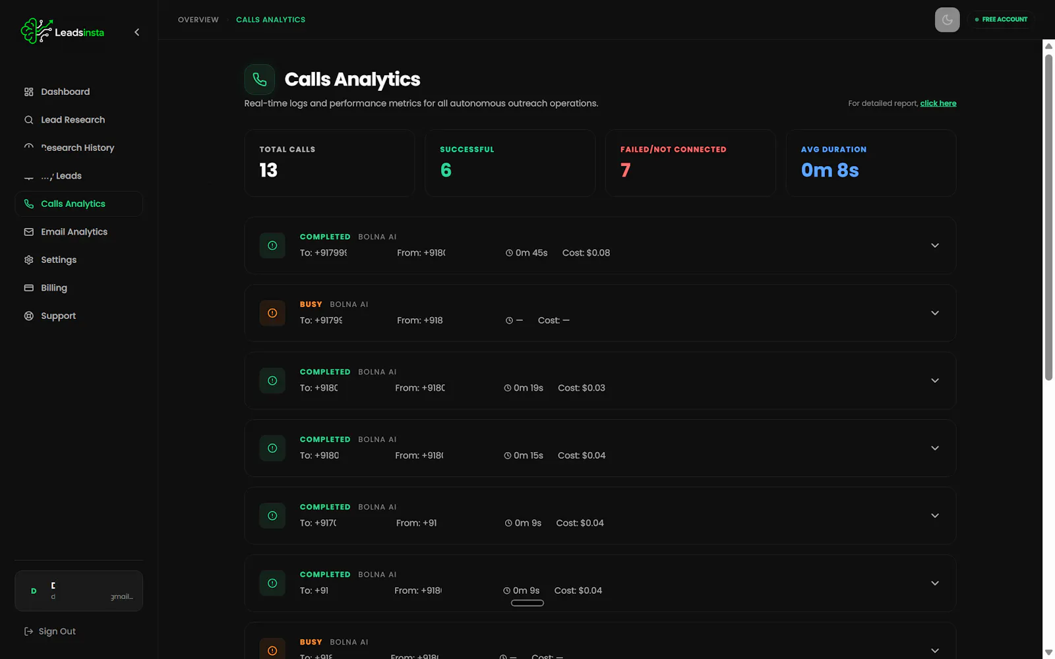Open the Support page
This screenshot has width=1055, height=659.
coord(78,316)
